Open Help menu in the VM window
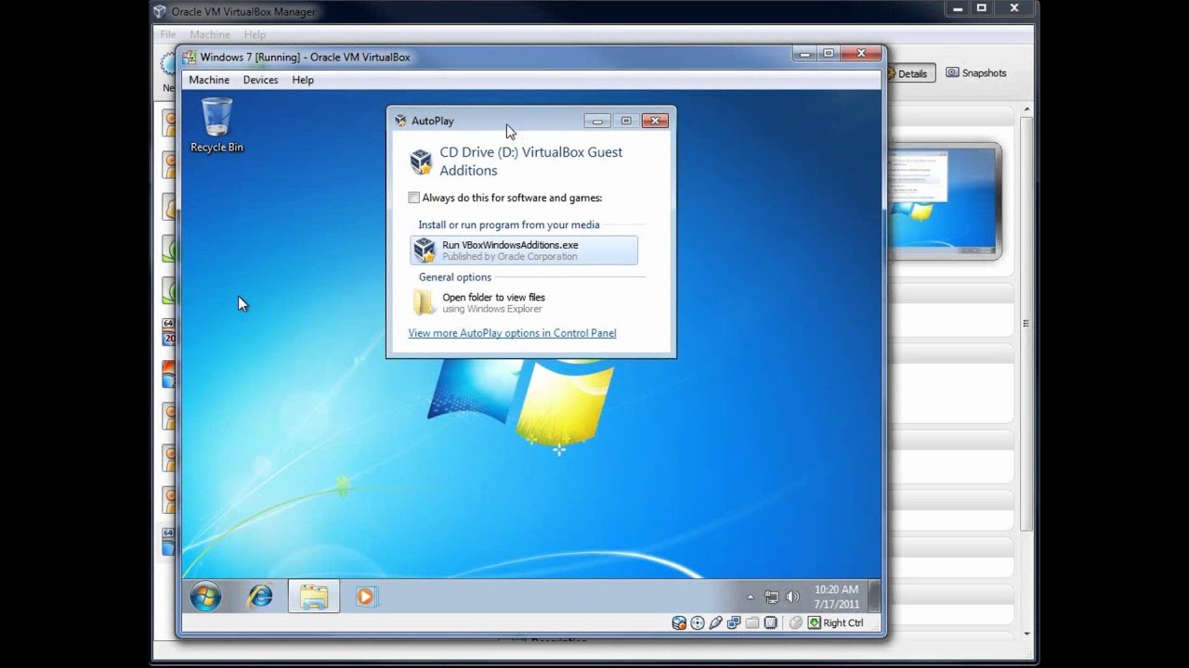The image size is (1189, 668). point(303,80)
